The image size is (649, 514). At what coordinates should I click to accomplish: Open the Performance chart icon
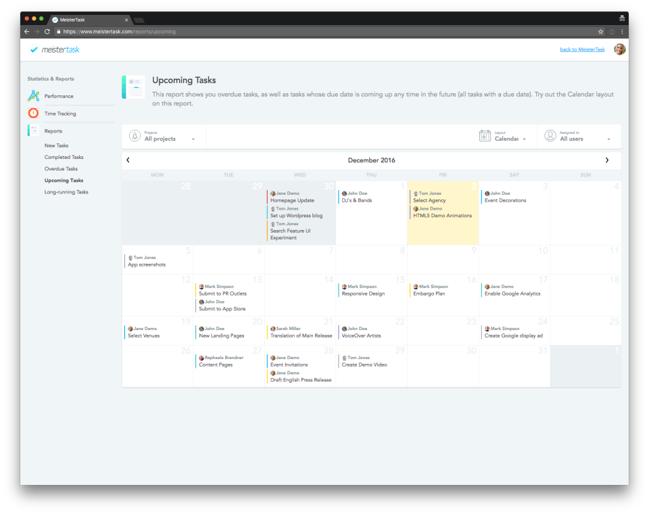point(34,95)
